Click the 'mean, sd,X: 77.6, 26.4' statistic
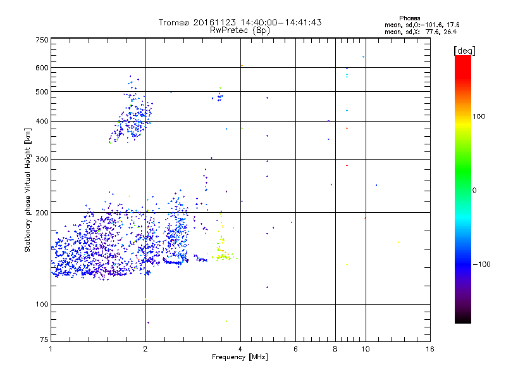This screenshot has height=380, width=506. [421, 32]
